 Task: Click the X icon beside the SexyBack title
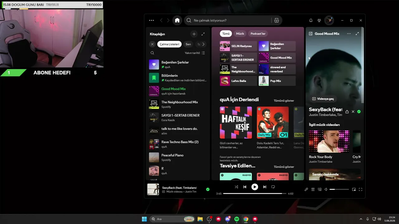pos(353,111)
